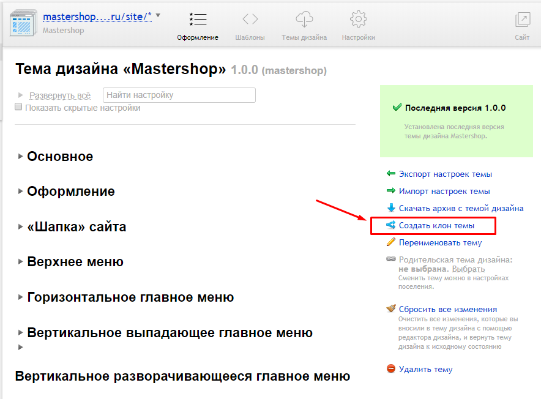Expand the «Шапка» сайта section
541x399 pixels.
click(x=76, y=227)
